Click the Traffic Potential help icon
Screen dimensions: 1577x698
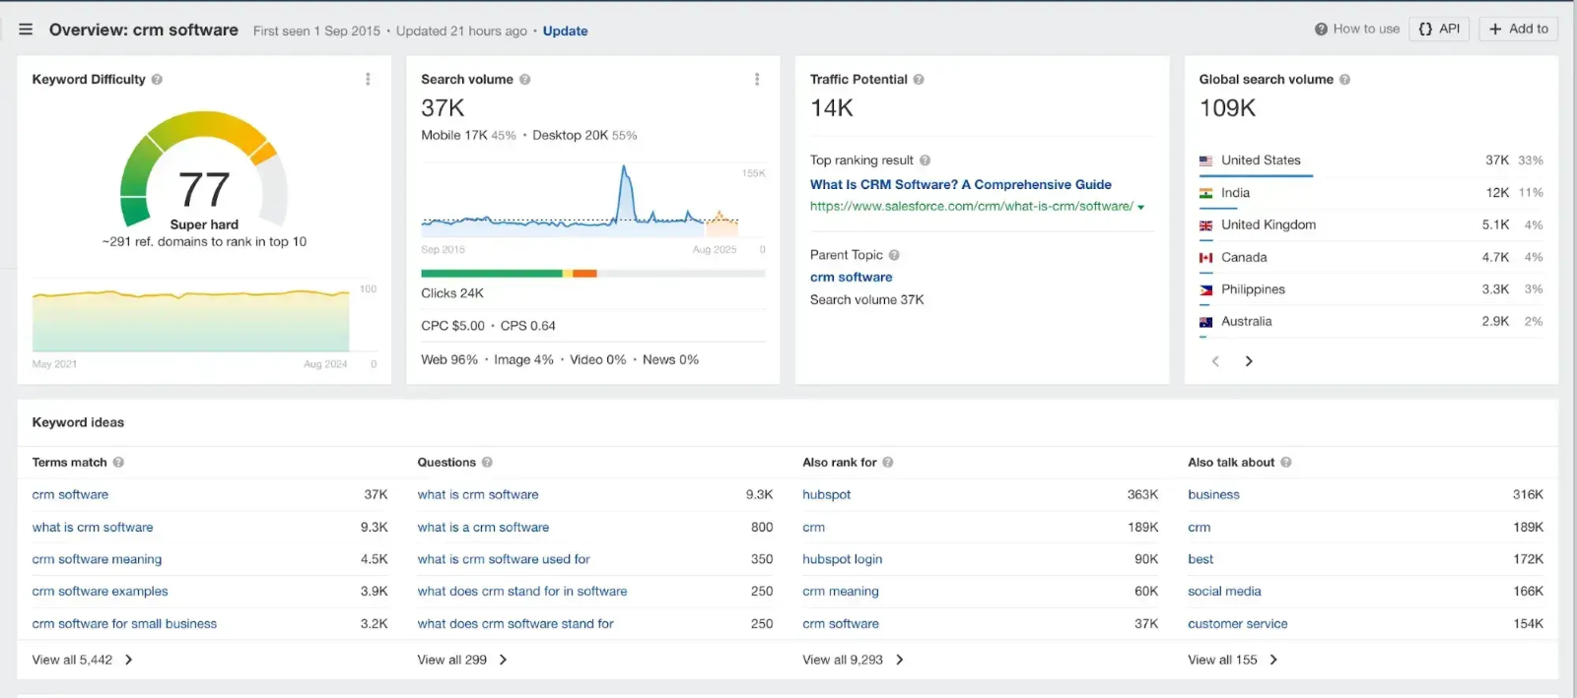click(x=919, y=80)
